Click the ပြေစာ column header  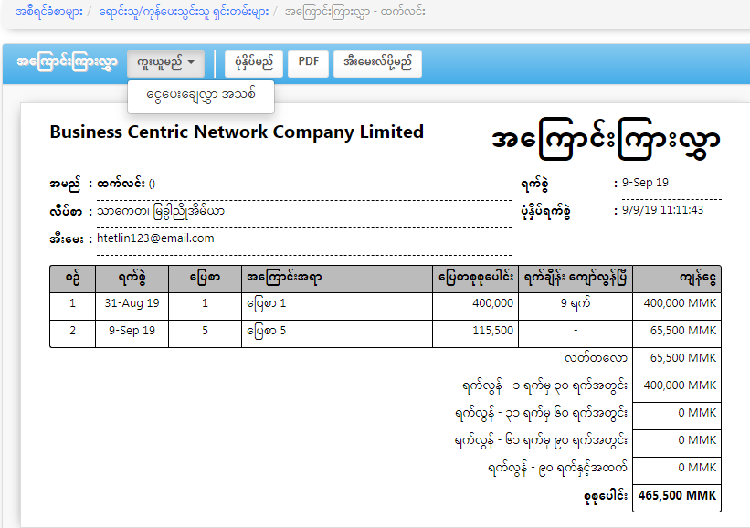pos(205,278)
